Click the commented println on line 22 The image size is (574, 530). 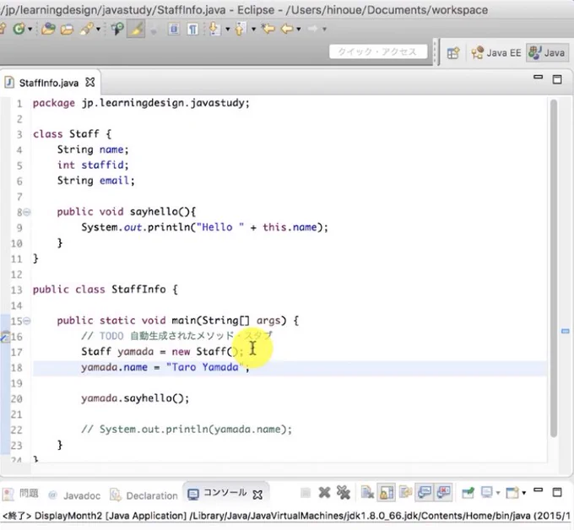click(x=187, y=430)
